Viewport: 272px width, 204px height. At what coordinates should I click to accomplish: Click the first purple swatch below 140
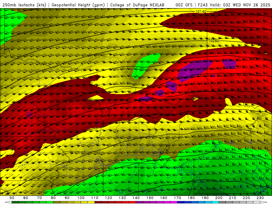click(140, 202)
